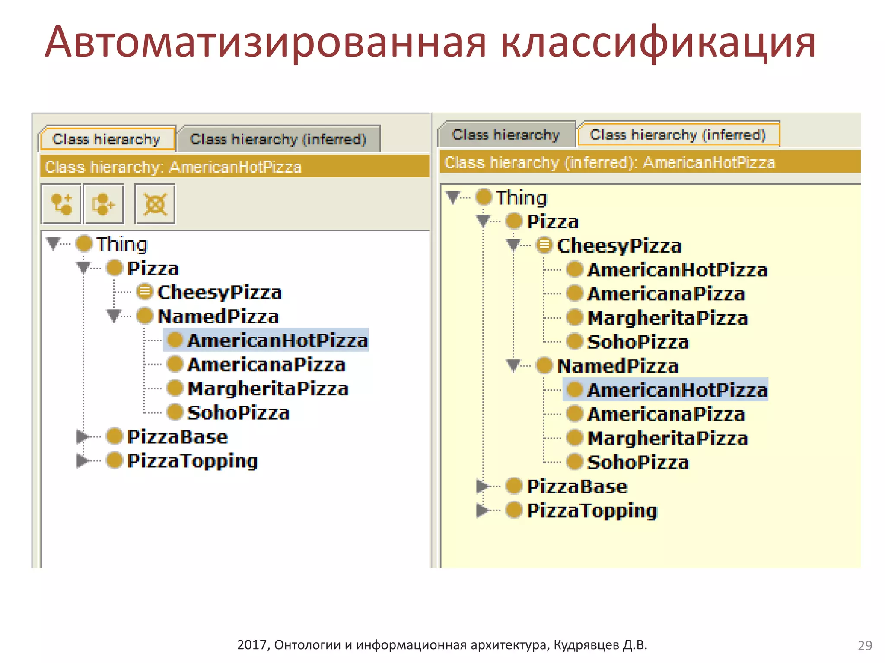Image resolution: width=885 pixels, height=663 pixels.
Task: Select CheesyPizza in left hierarchy
Action: (220, 293)
